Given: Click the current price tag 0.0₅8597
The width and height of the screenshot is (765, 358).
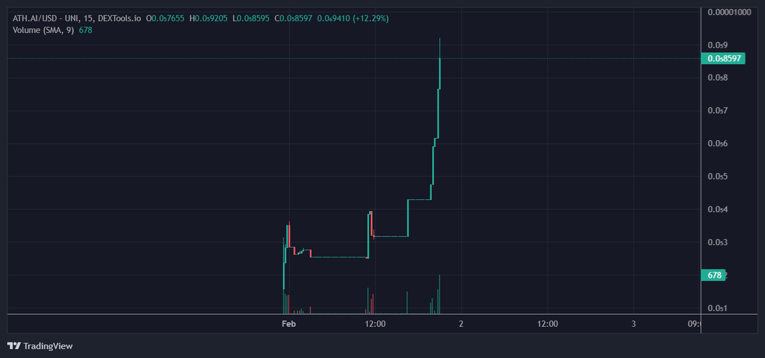Looking at the screenshot, I should 724,59.
